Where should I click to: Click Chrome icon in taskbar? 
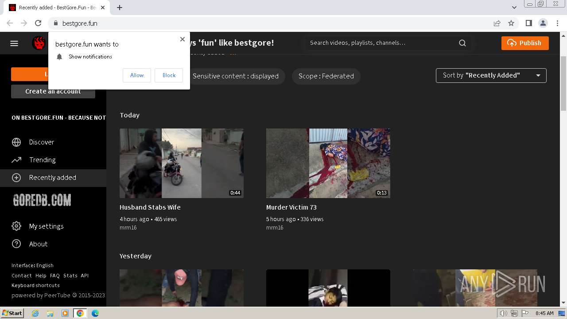[x=80, y=313]
